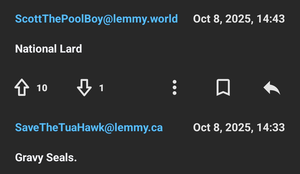The image size is (300, 174).
Task: Click the downvote count of 1
Action: 101,88
